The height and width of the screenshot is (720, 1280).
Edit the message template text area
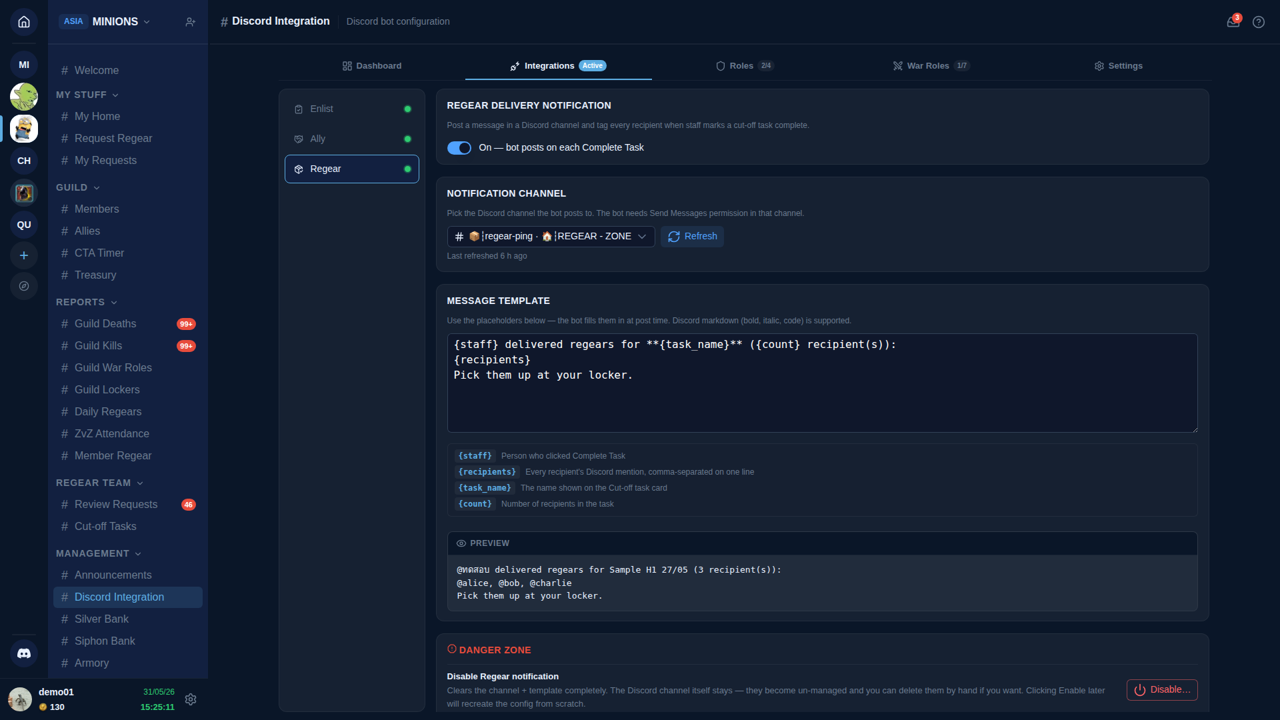[822, 383]
